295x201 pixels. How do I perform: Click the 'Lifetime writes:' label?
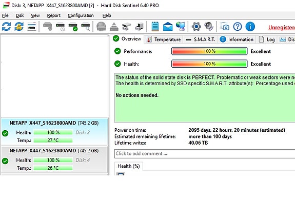point(130,143)
